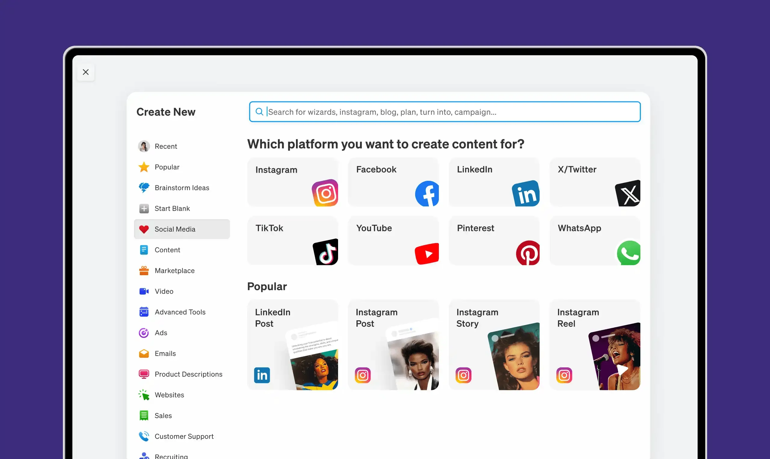Viewport: 770px width, 459px height.
Task: Click the LinkedIn Post template card
Action: click(x=293, y=345)
